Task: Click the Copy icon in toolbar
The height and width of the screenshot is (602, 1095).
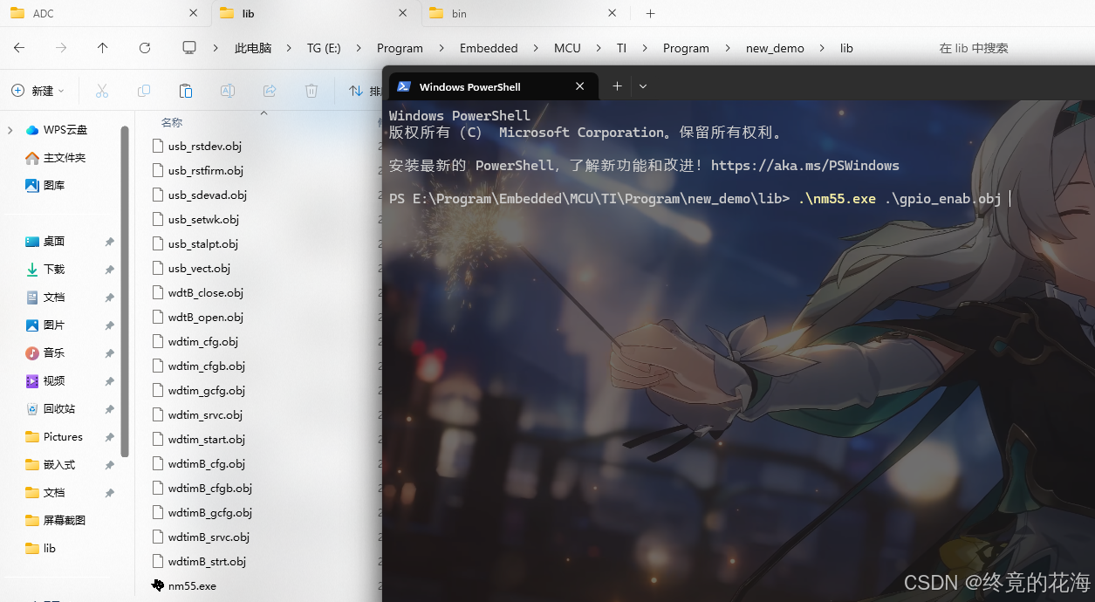Action: (144, 91)
